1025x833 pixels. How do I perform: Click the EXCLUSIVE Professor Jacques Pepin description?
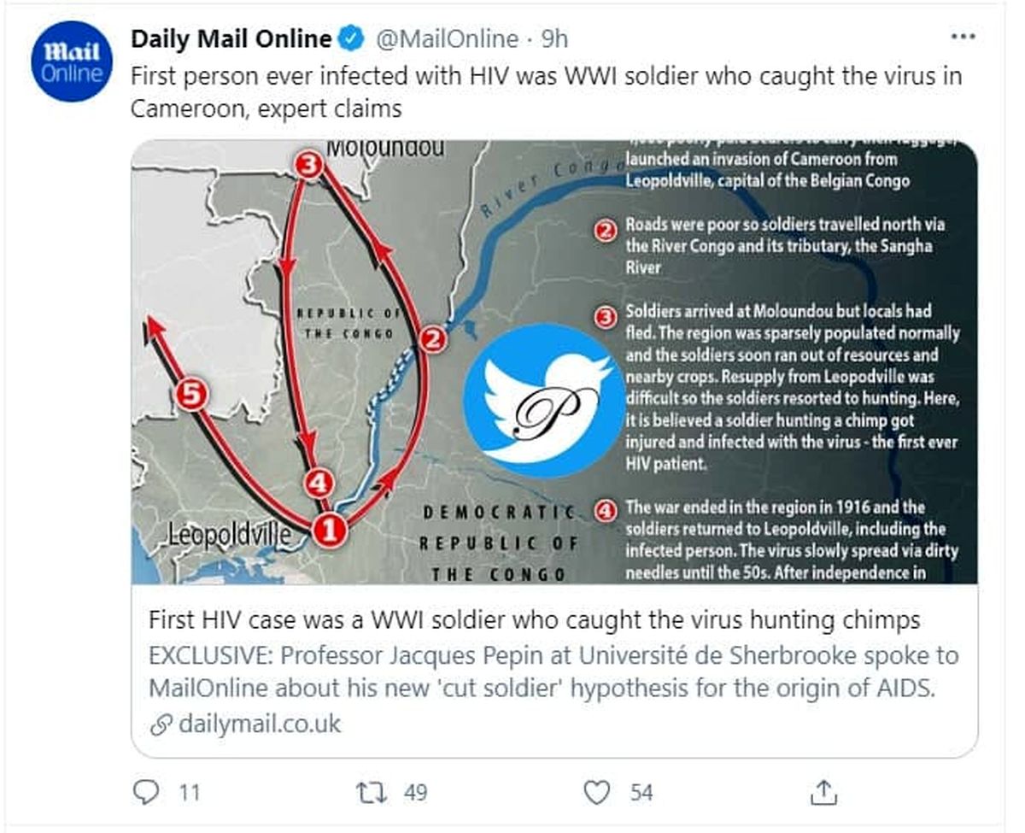[553, 672]
